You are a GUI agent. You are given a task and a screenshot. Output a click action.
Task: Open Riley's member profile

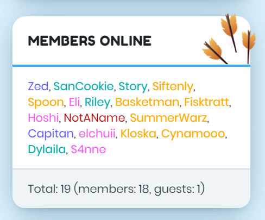click(x=98, y=103)
